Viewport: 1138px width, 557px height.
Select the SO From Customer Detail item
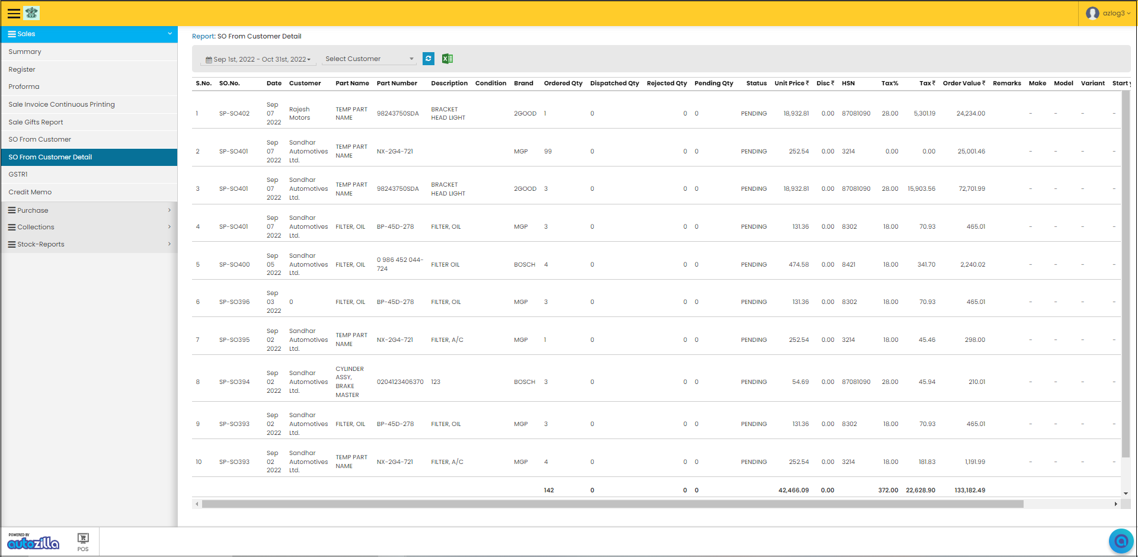point(89,157)
